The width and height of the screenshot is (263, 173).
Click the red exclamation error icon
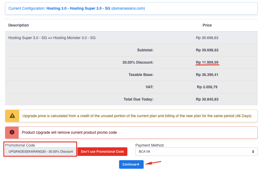12,132
